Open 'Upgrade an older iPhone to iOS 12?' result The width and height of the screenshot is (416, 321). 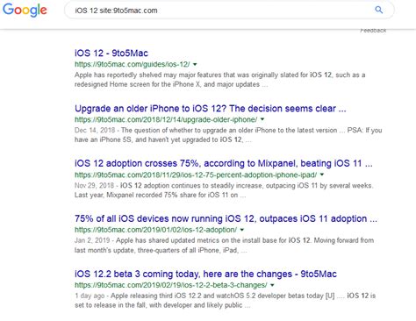pos(211,109)
